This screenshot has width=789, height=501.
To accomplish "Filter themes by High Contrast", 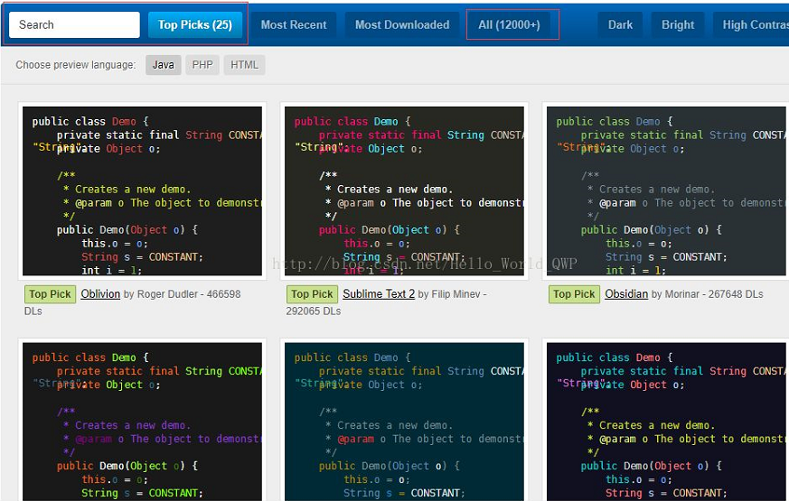I will coord(751,24).
